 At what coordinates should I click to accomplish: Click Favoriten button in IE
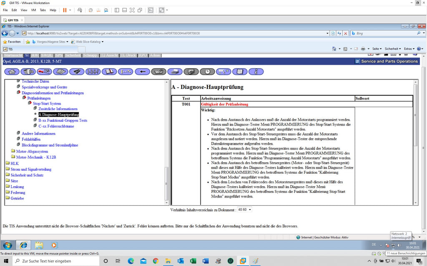(12, 42)
